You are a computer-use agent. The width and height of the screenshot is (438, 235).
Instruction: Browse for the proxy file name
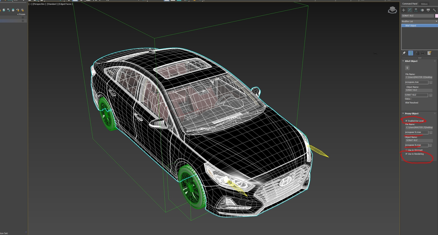tap(430, 132)
